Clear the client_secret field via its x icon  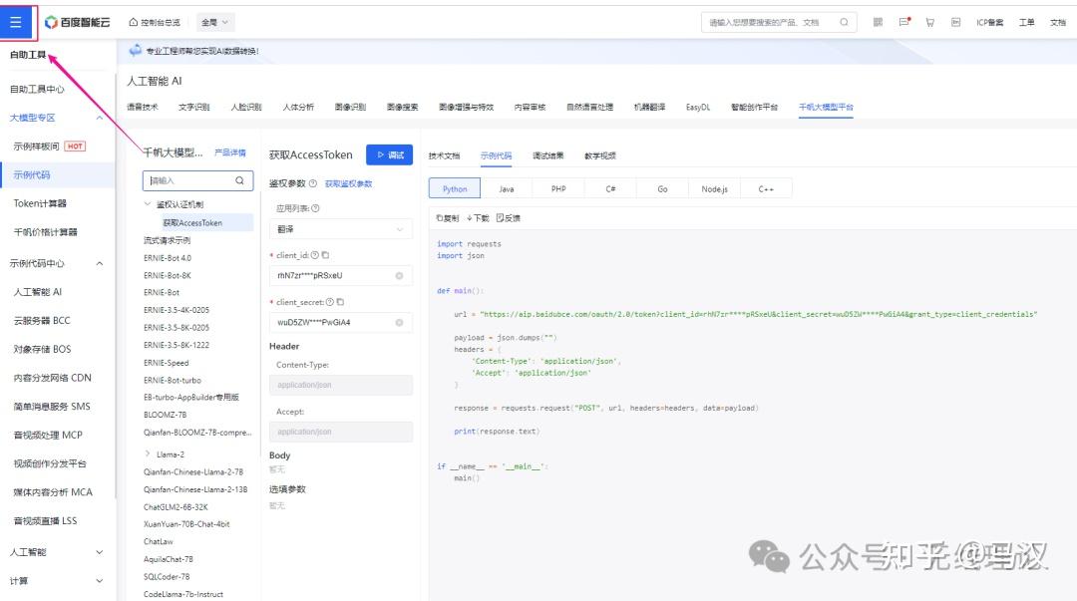tap(400, 323)
